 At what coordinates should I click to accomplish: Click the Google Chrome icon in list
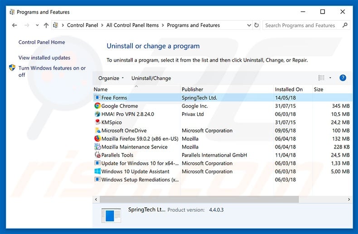pos(97,106)
